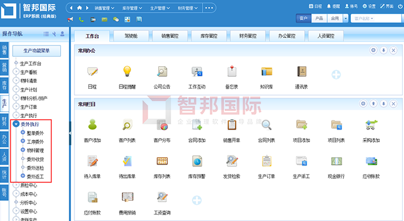Open 生产订单 shortcut icon
404x221 pixels.
tap(267, 161)
